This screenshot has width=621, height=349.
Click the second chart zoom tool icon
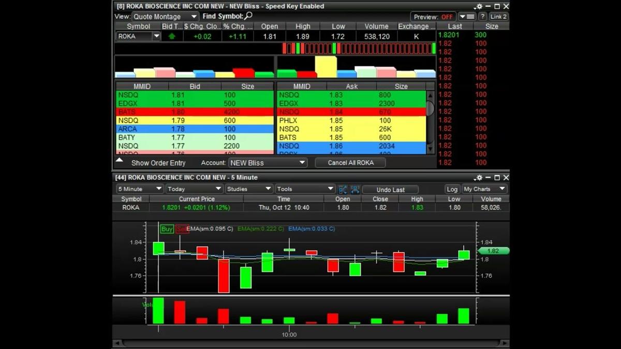tap(355, 190)
